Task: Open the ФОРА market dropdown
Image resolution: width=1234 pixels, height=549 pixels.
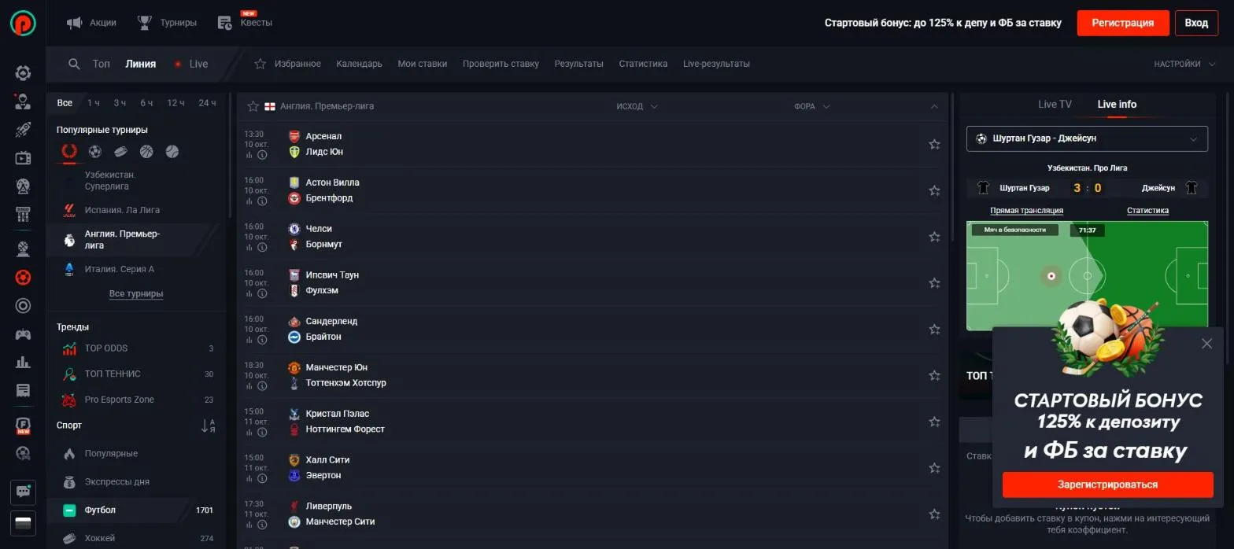Action: click(x=812, y=106)
